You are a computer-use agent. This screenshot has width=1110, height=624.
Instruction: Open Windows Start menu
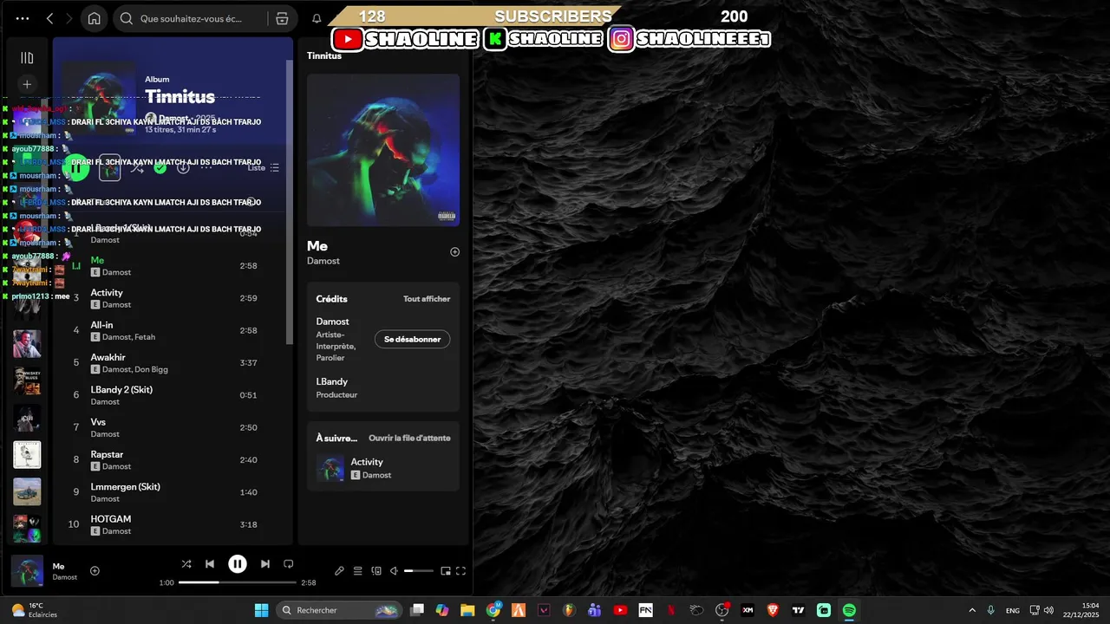click(261, 610)
